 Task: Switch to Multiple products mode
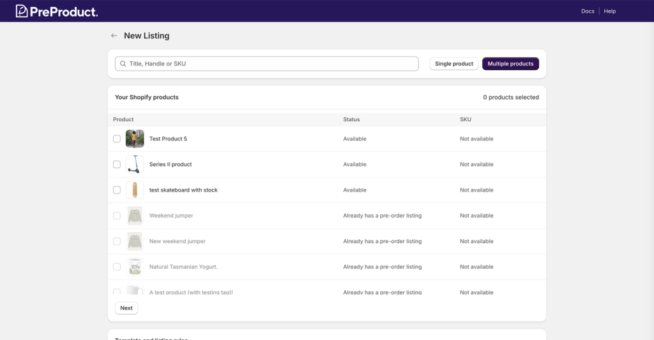(510, 64)
